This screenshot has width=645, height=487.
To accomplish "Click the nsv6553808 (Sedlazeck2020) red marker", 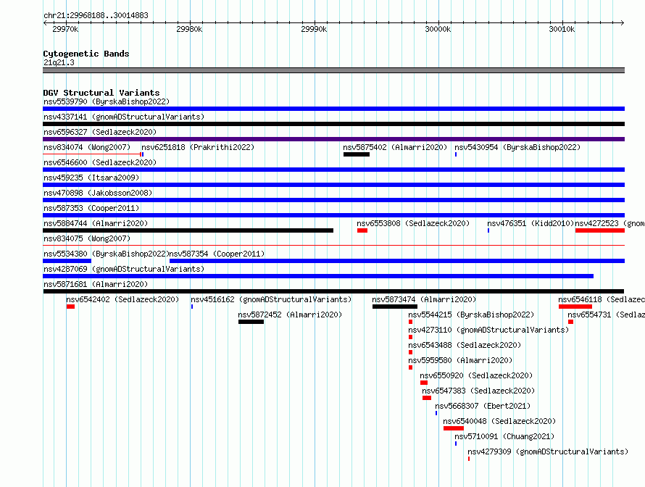I will click(362, 230).
